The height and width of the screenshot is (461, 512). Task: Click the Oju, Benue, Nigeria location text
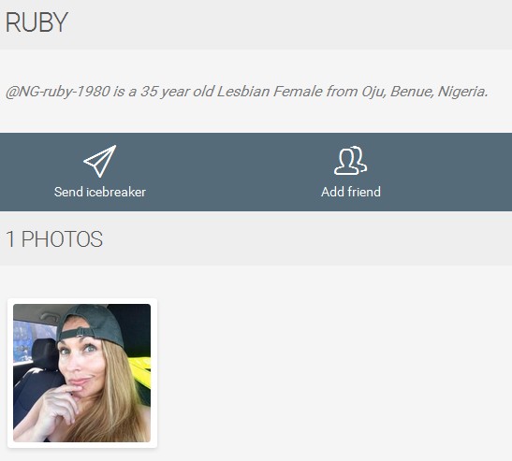click(x=425, y=92)
